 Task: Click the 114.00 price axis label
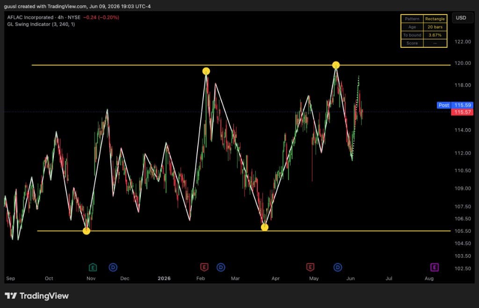pos(463,130)
